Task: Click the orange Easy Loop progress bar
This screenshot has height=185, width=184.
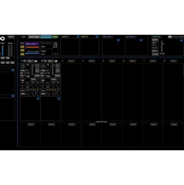Action: (x=32, y=47)
